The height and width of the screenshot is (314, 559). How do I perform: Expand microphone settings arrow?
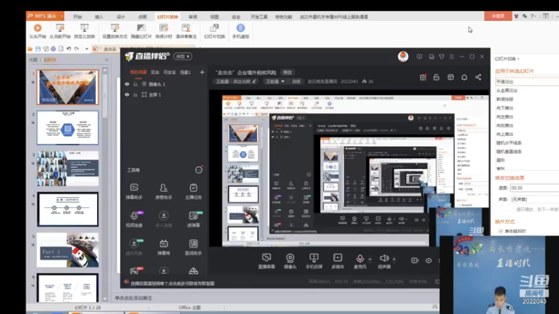pos(370,259)
